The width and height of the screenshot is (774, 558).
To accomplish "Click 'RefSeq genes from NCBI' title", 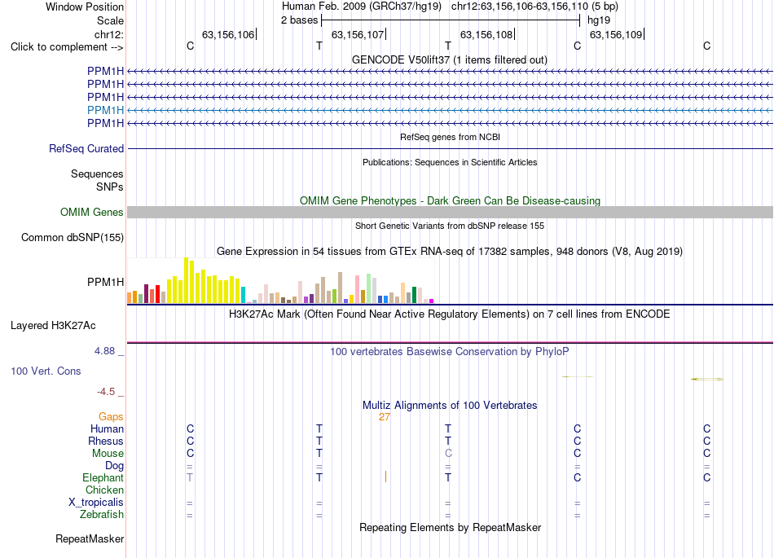I will pos(450,137).
